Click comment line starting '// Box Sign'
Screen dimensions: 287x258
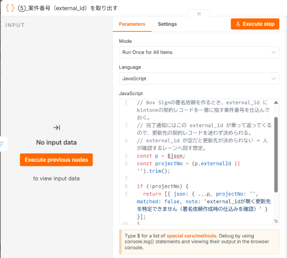coord(203,110)
